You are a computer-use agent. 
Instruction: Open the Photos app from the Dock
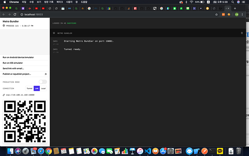94,151
